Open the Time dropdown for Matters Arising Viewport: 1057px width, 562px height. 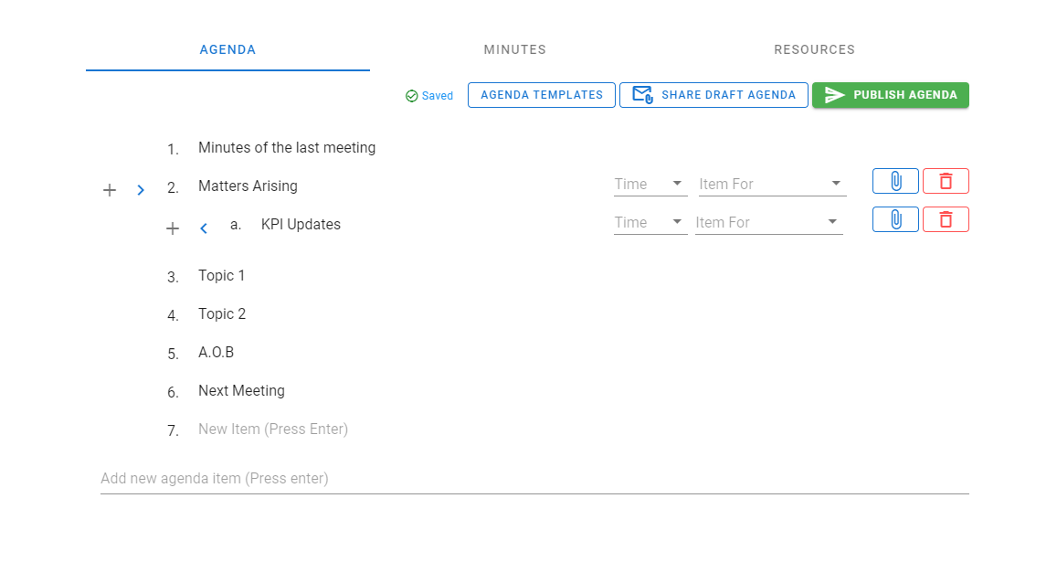[x=650, y=185]
